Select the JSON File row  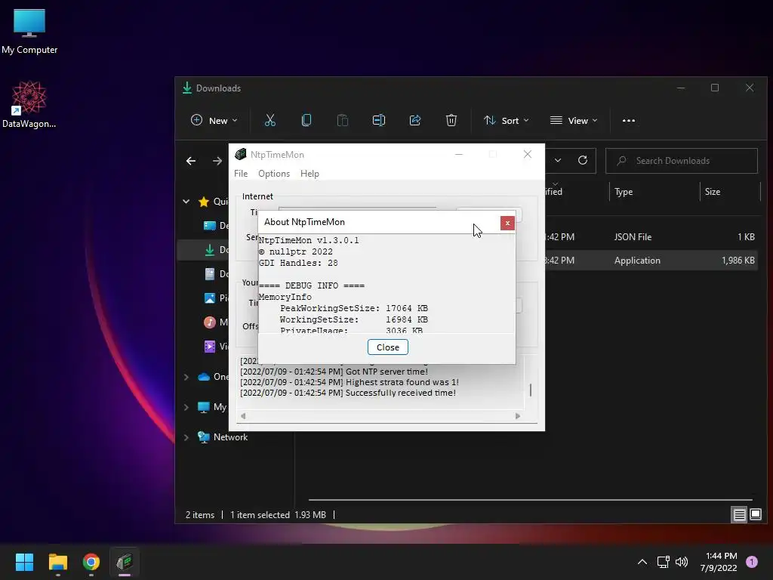[x=650, y=236]
